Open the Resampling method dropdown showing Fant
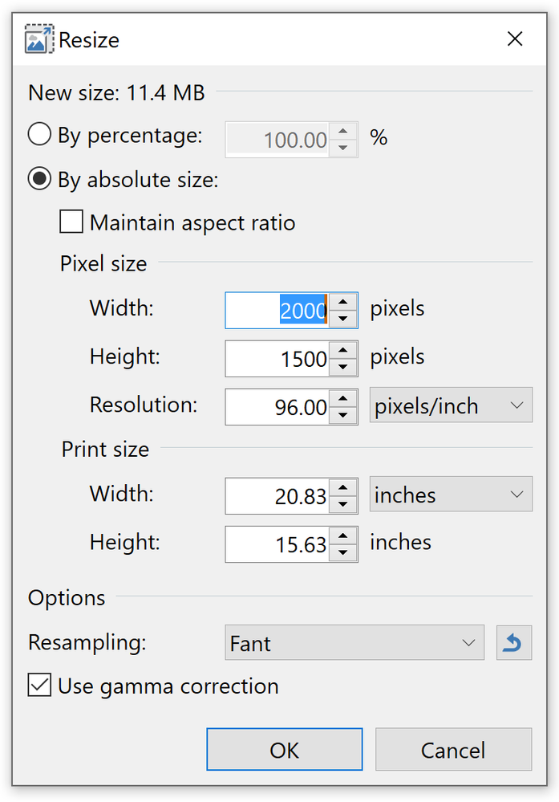This screenshot has height=802, width=559. pyautogui.click(x=354, y=643)
